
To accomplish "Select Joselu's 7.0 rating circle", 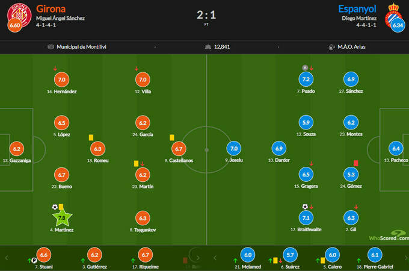I will click(235, 148).
